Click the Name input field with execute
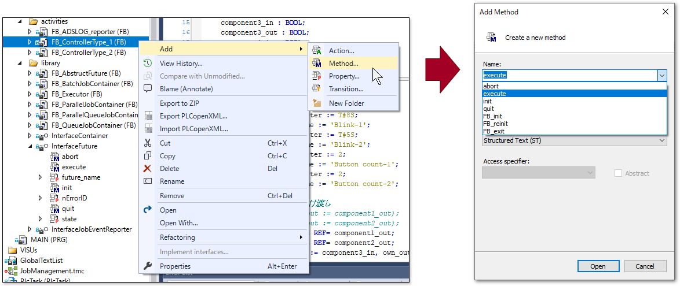680x286 pixels. pos(569,75)
